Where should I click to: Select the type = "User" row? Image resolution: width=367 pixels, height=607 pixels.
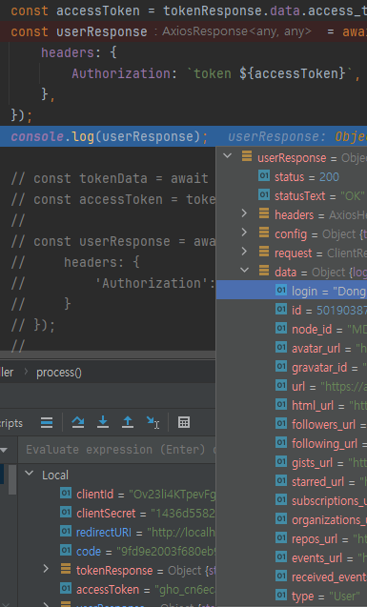click(292, 596)
